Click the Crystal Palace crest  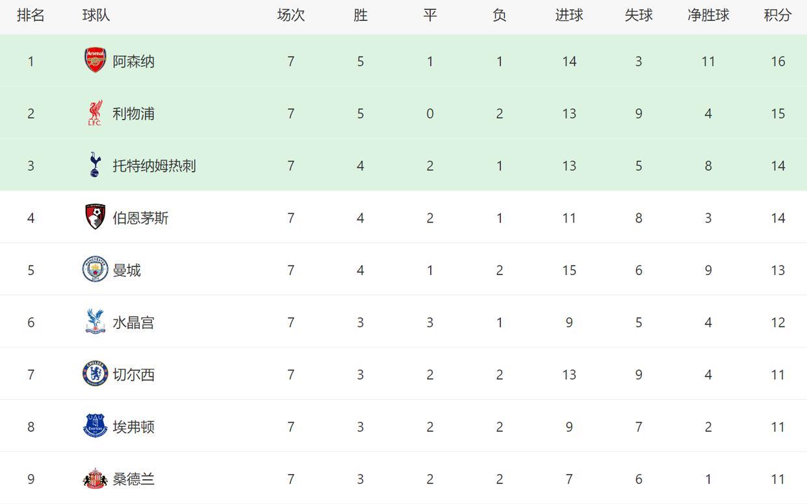tap(95, 322)
